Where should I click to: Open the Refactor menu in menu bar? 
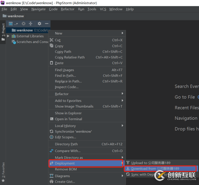click(x=68, y=9)
